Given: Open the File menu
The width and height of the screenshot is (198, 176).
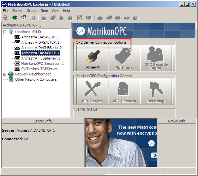Looking at the screenshot, I should pyautogui.click(x=6, y=11).
